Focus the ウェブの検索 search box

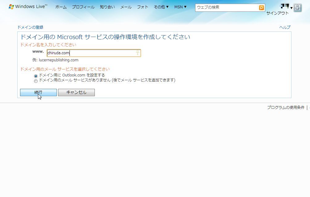pos(227,7)
